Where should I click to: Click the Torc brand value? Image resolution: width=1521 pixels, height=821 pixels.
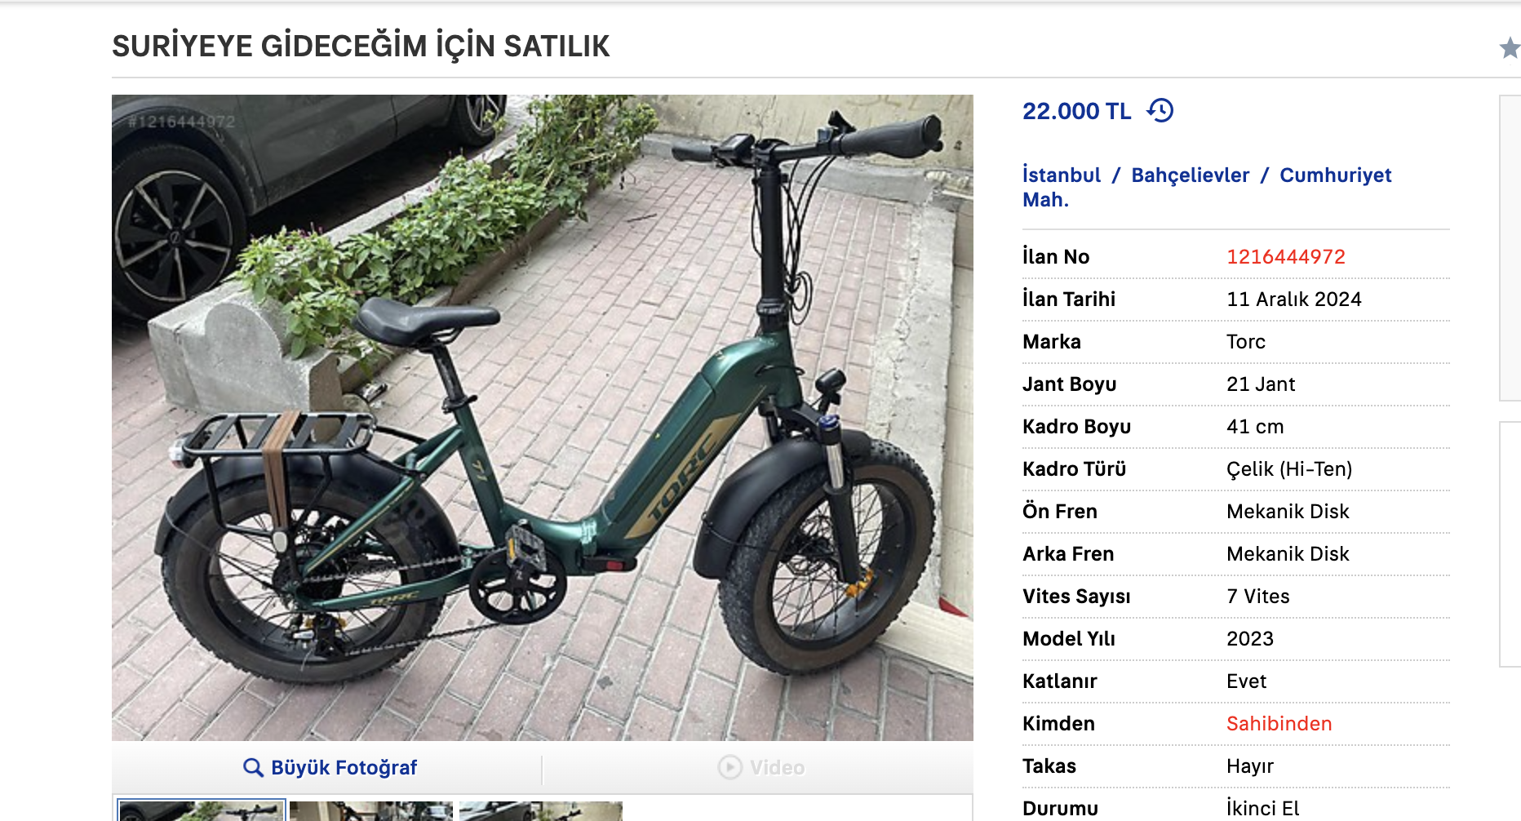1245,342
